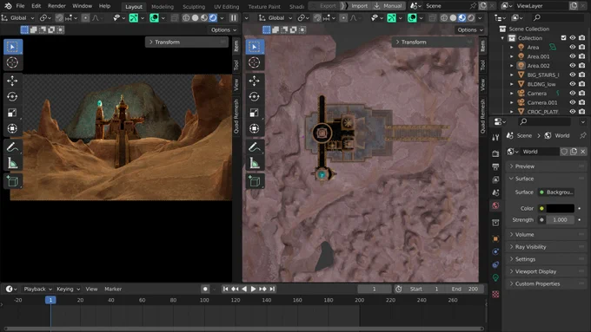Select the Measure tool in left viewport

(12, 163)
